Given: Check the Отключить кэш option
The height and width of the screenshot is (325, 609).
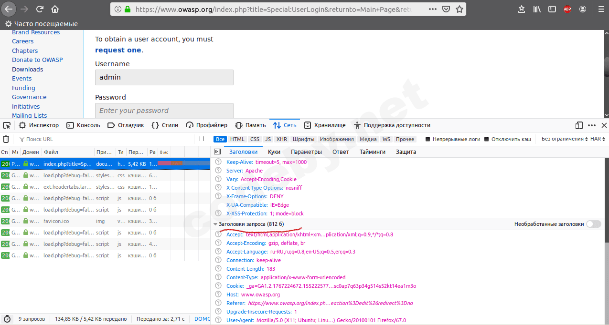Looking at the screenshot, I should click(x=487, y=139).
